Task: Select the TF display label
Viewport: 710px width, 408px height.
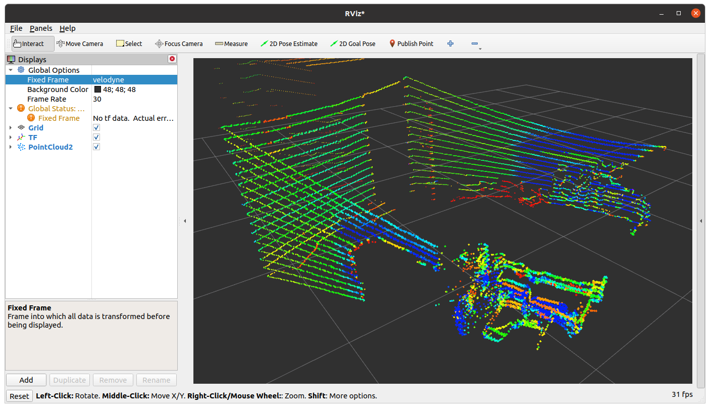Action: coord(33,137)
